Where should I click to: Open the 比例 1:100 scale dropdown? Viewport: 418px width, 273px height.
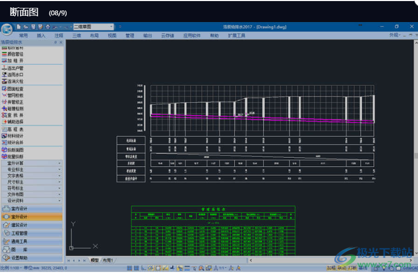coord(11,268)
